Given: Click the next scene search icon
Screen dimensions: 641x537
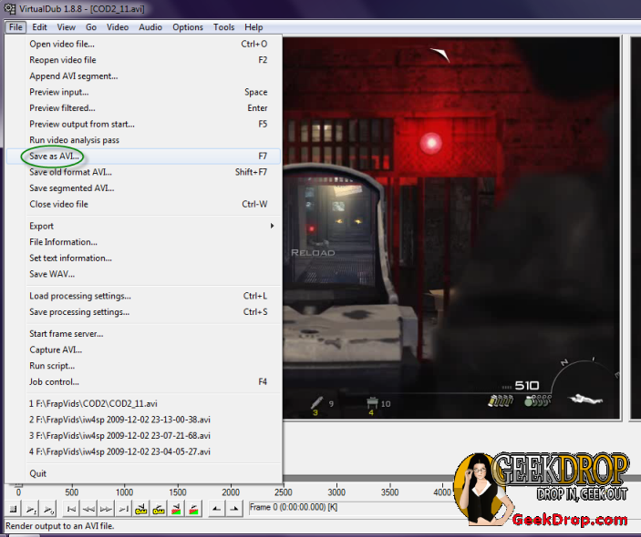Looking at the screenshot, I should coord(194,508).
